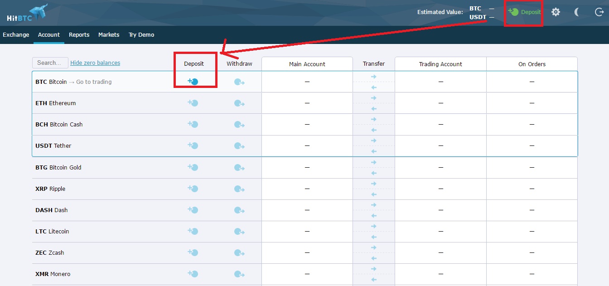This screenshot has width=609, height=286.
Task: Click the green Deposit button in header
Action: (524, 12)
